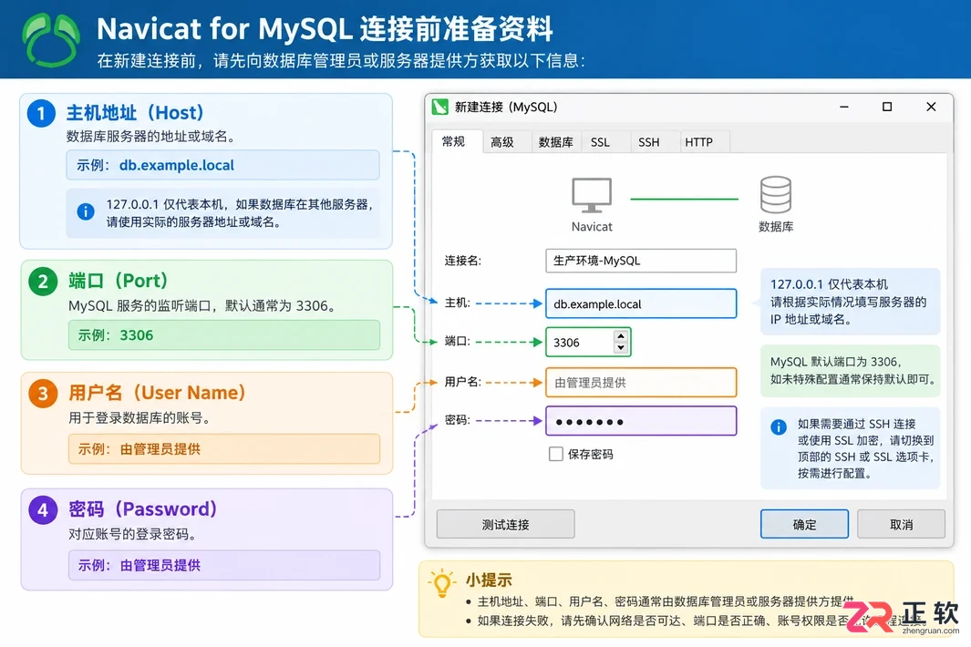Click the 密码 (Password) heading
The image size is (971, 647).
143,508
